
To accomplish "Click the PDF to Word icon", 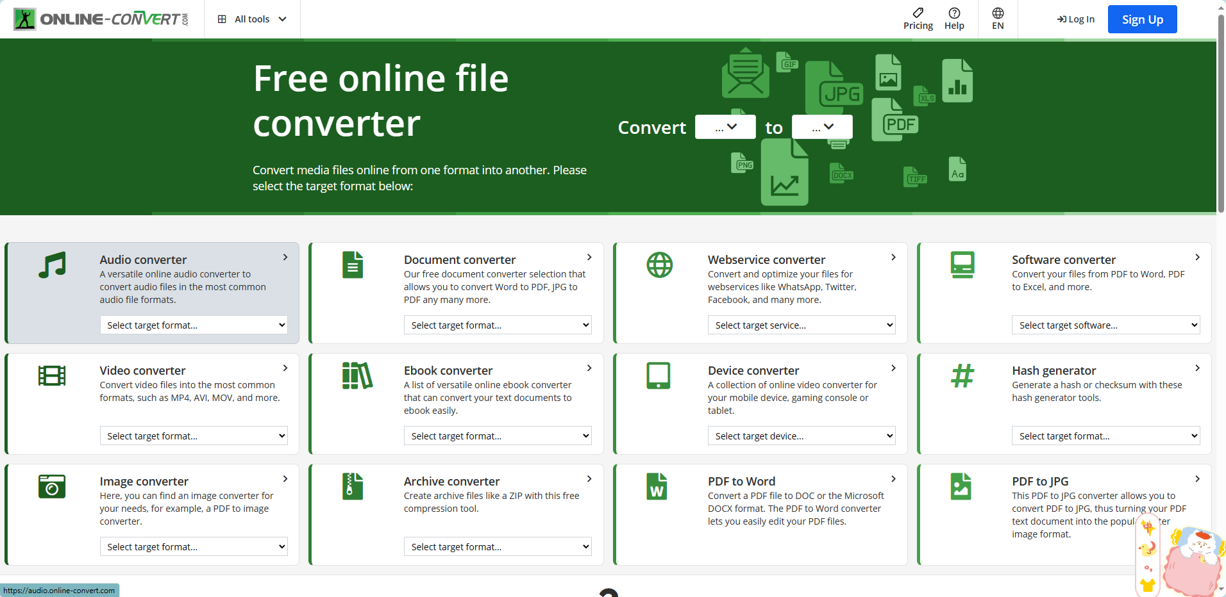I will coord(657,486).
